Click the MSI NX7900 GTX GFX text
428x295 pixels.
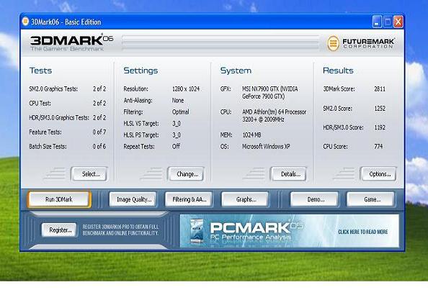click(x=270, y=92)
